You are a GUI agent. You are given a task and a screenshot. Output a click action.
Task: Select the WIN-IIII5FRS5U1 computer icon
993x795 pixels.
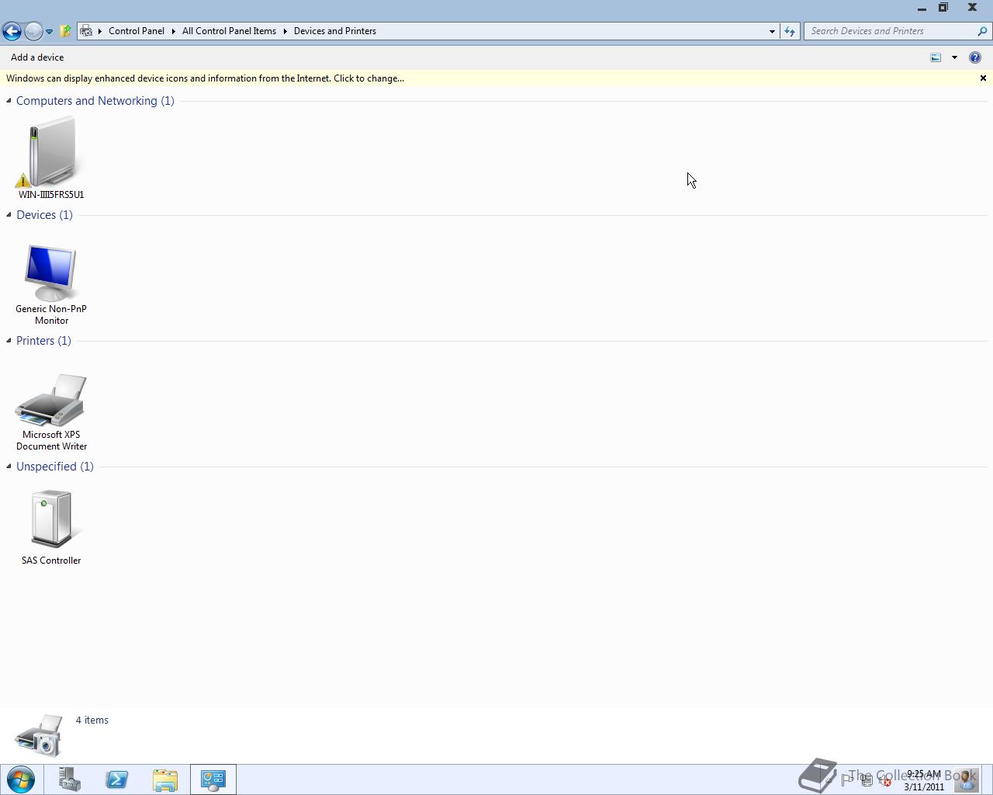pos(51,152)
